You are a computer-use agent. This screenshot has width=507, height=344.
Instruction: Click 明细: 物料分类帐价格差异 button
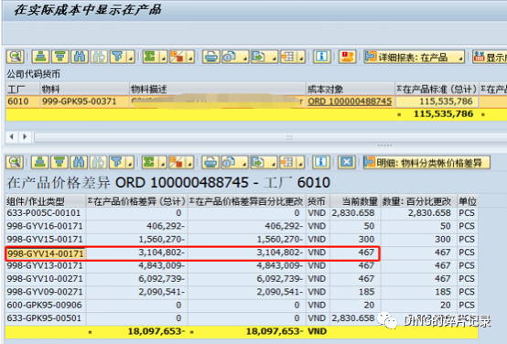[426, 162]
